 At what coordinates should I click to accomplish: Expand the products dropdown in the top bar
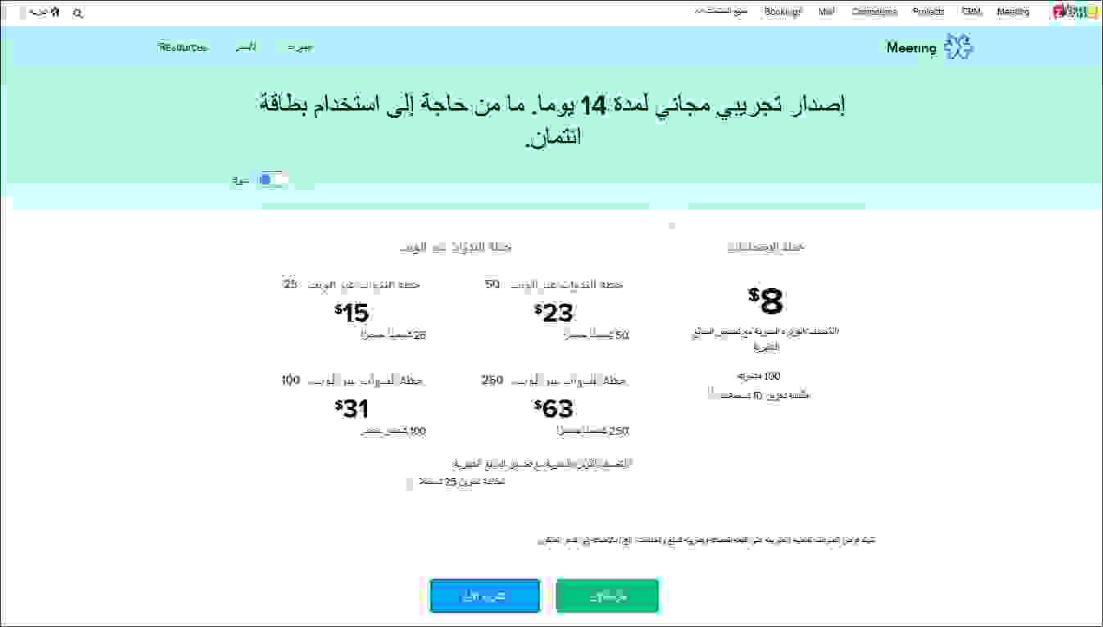(719, 11)
